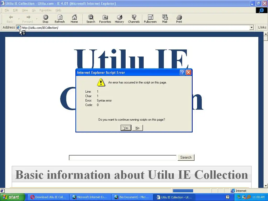Open the Address bar dropdown list
The width and height of the screenshot is (268, 201).
point(252,27)
